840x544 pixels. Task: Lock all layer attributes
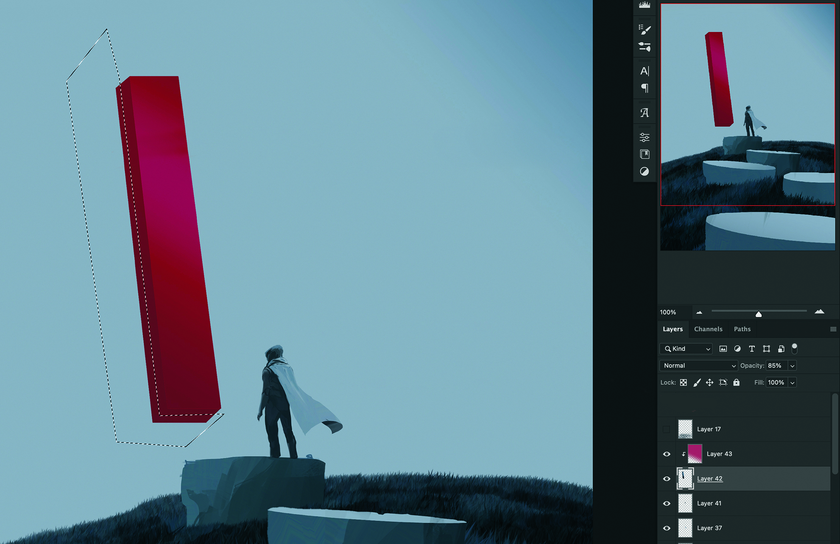point(737,383)
